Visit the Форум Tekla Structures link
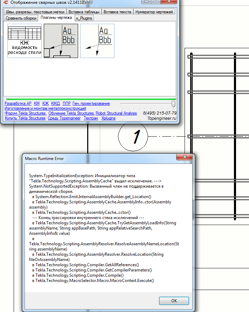Viewport: 249px width, 312px height. pos(26,113)
